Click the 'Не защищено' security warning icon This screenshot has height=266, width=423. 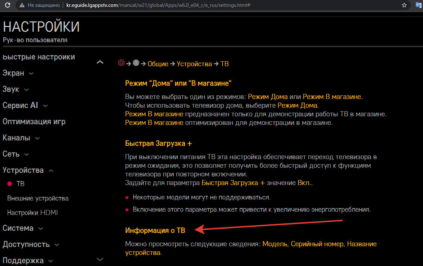pyautogui.click(x=22, y=5)
